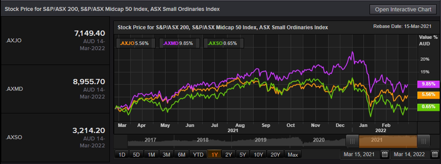The height and width of the screenshot is (164, 441).
Task: Click the 15% axis label
Action: pyautogui.click(x=425, y=72)
